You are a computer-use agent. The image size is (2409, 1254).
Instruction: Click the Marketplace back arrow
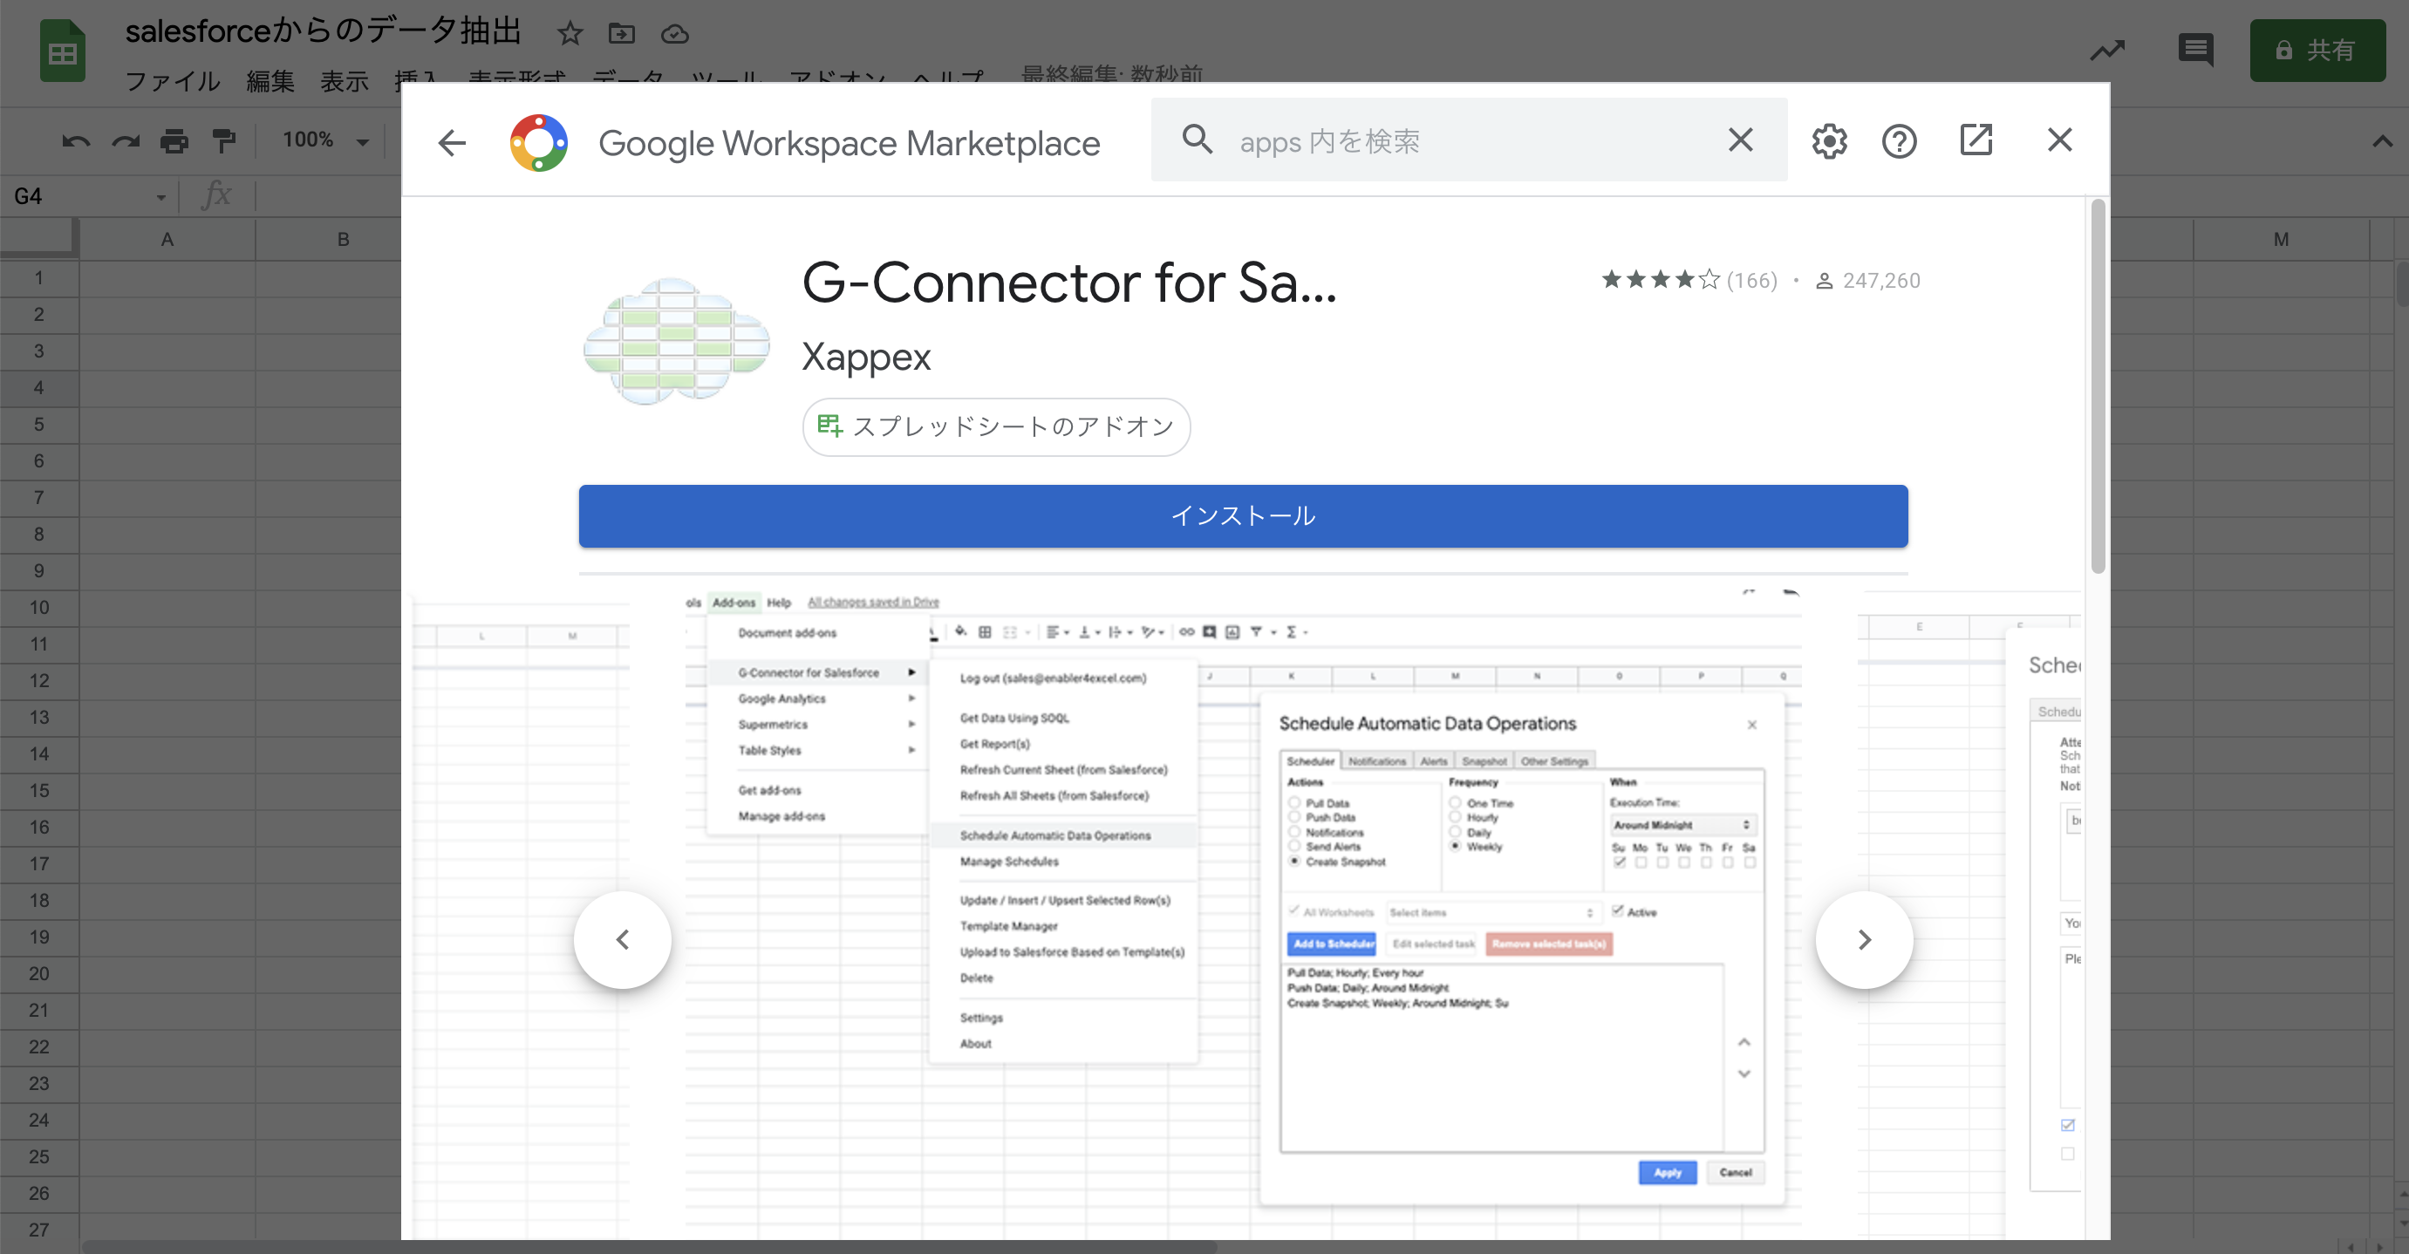point(452,142)
